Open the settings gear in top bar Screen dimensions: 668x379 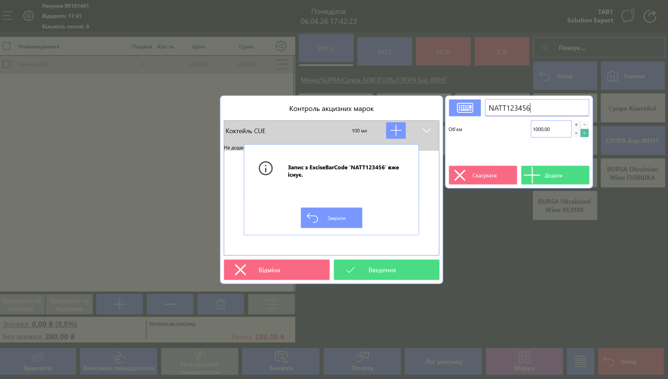28,16
